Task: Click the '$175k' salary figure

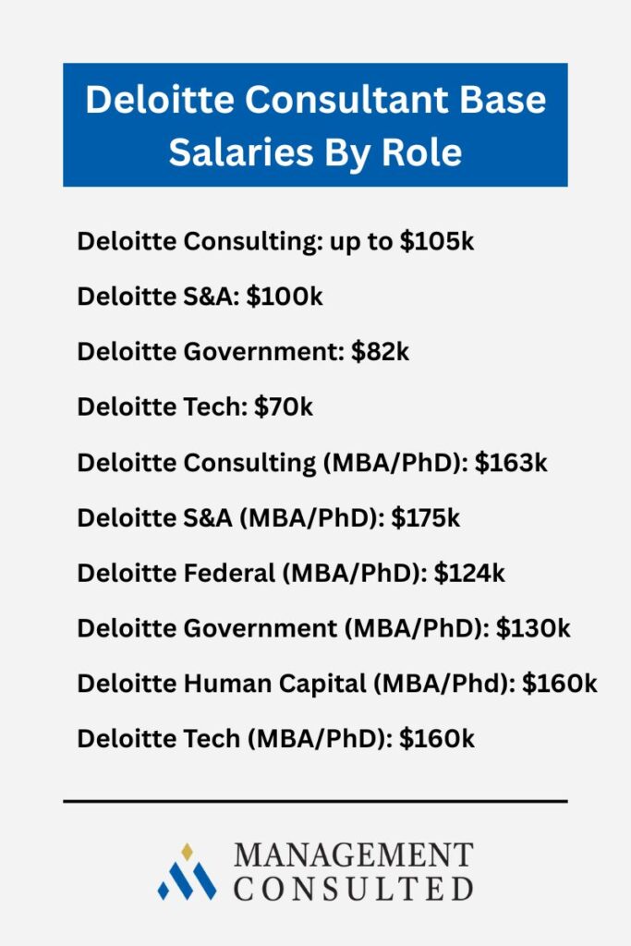Action: (x=425, y=518)
